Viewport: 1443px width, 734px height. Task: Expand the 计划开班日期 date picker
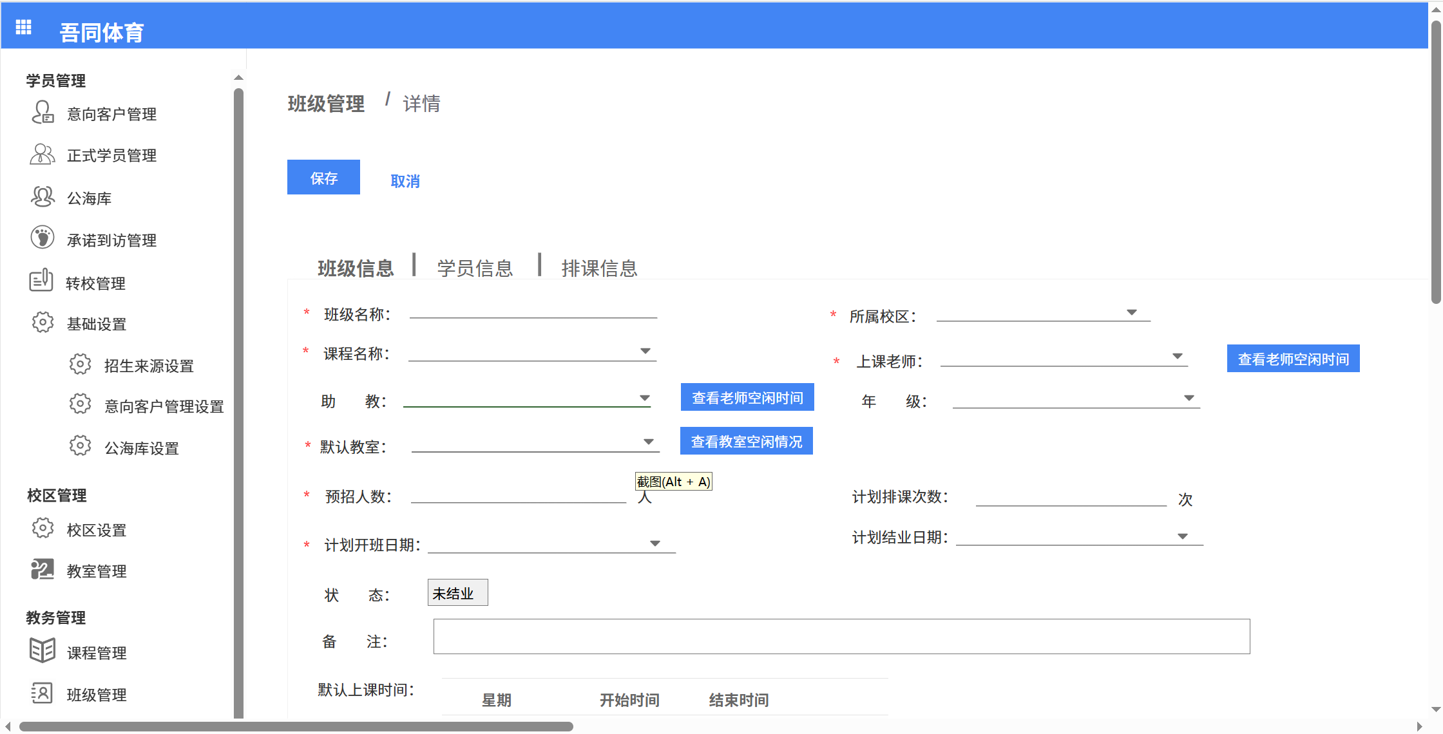pos(655,543)
